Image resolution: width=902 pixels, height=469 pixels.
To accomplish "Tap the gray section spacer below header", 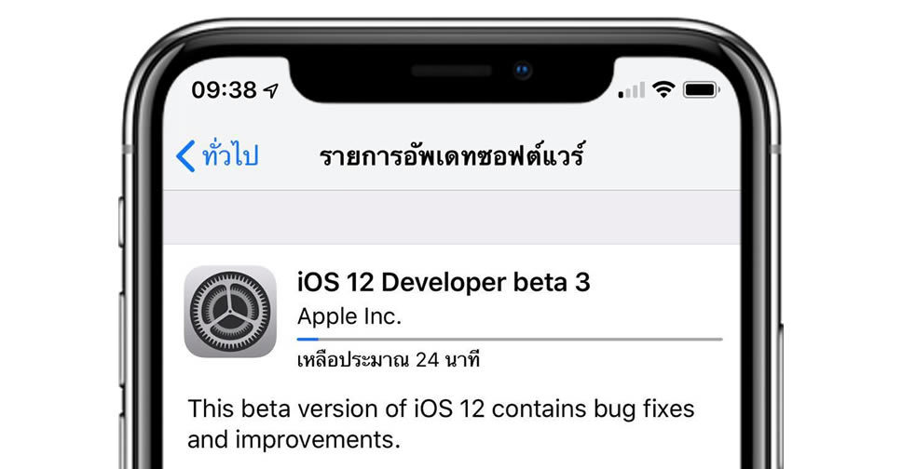I will 452,217.
